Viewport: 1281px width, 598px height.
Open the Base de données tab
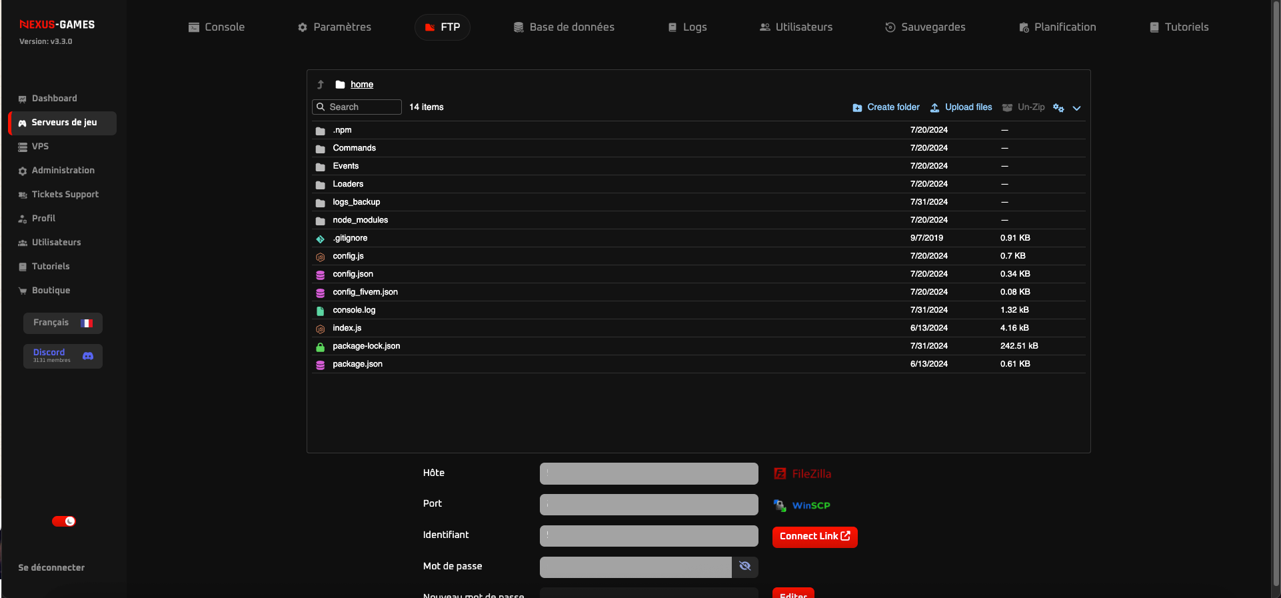click(564, 27)
